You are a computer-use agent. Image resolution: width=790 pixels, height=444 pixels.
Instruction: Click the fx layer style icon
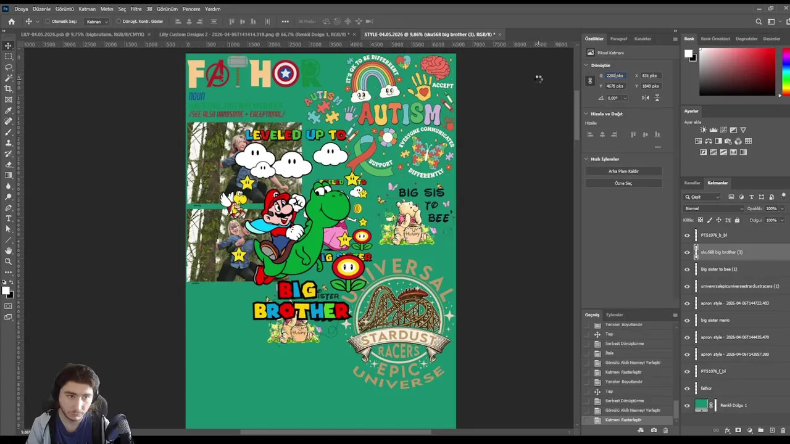click(727, 430)
